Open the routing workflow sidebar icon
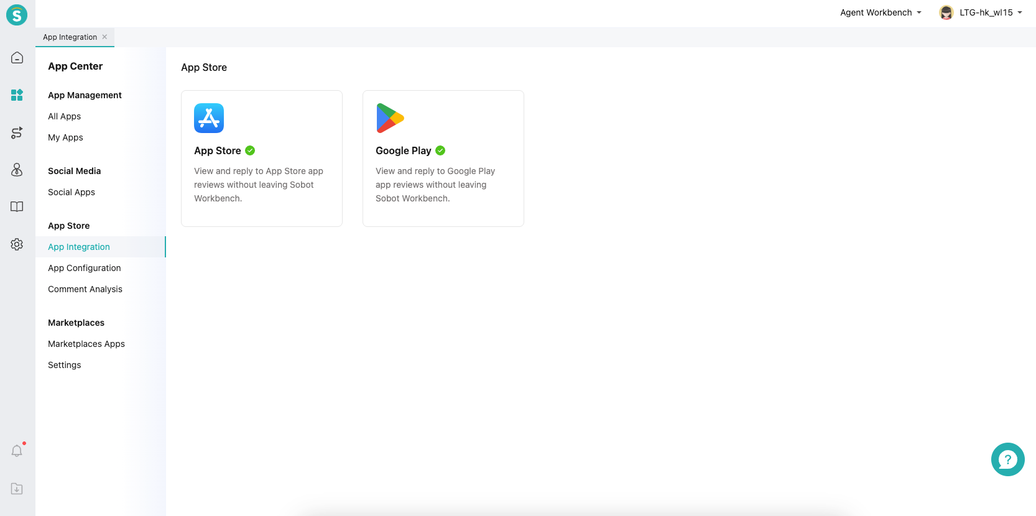Image resolution: width=1036 pixels, height=516 pixels. [17, 132]
